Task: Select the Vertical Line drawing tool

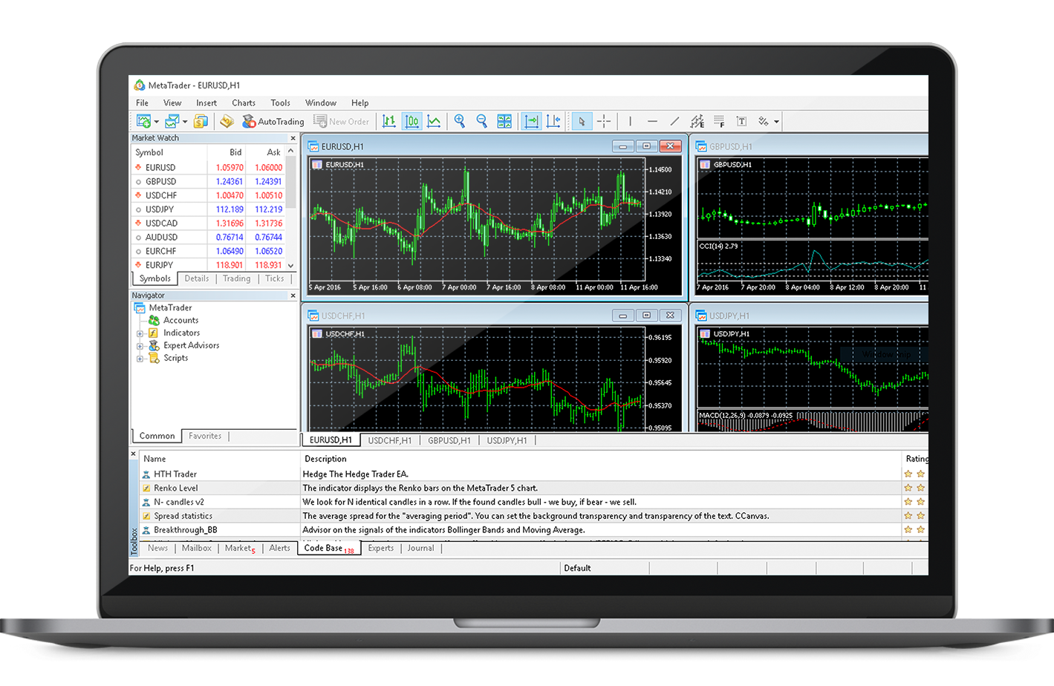Action: point(630,121)
